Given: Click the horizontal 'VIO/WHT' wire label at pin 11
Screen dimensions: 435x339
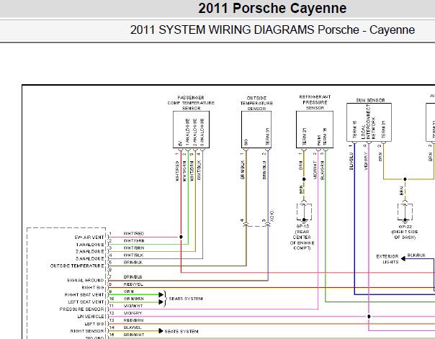Looking at the screenshot, I should [133, 306].
